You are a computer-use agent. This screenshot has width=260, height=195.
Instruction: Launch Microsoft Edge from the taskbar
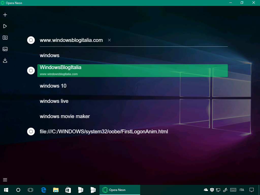pyautogui.click(x=43, y=190)
